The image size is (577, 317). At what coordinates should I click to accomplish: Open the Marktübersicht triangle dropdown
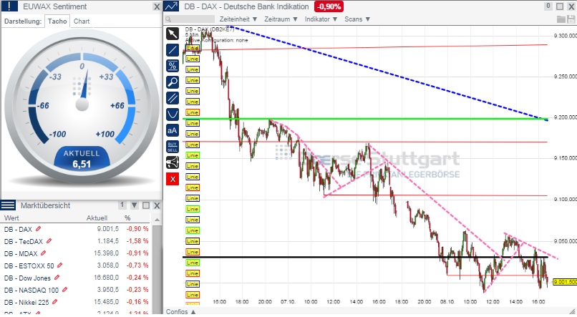tap(135, 205)
